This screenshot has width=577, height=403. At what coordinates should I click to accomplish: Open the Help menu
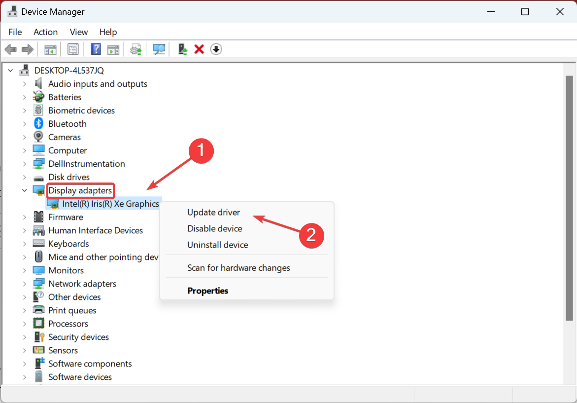pos(108,32)
